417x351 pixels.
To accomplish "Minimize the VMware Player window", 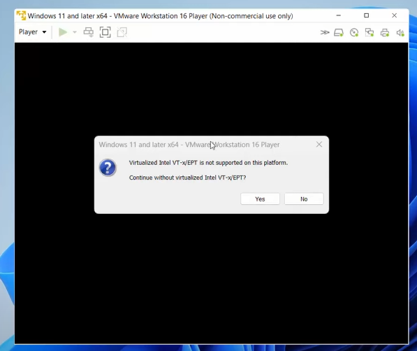I will coord(339,15).
